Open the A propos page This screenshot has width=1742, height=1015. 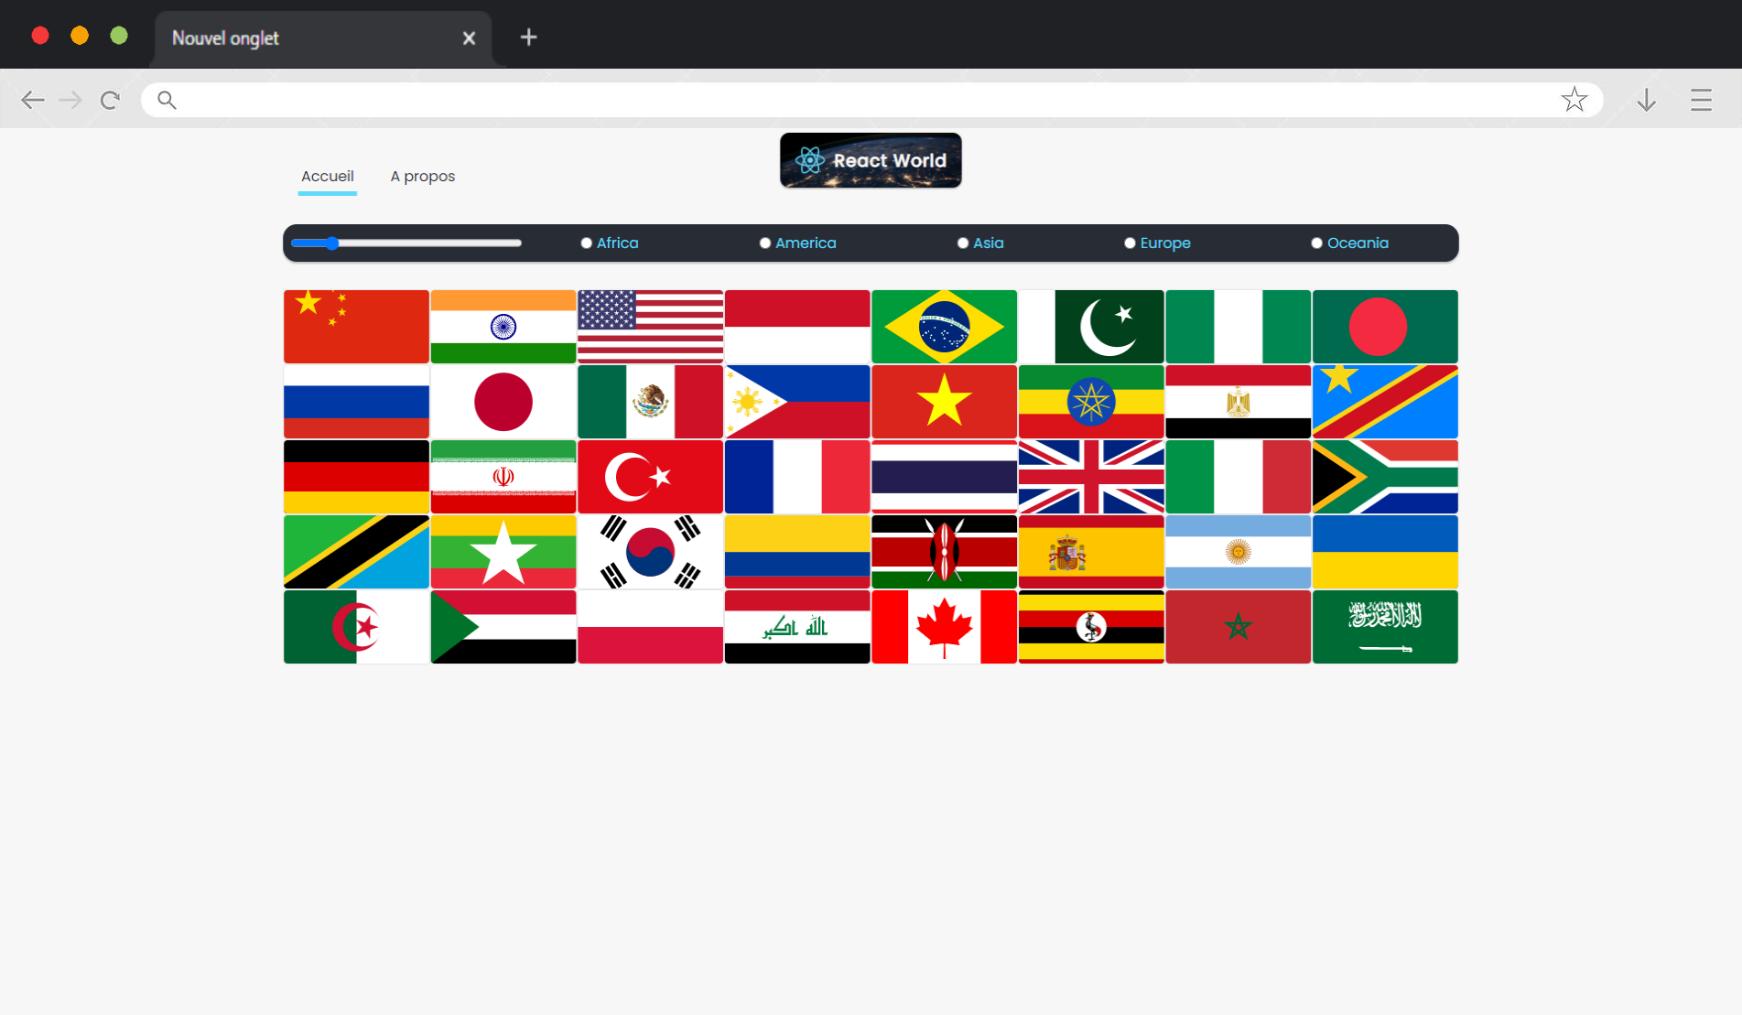(422, 177)
